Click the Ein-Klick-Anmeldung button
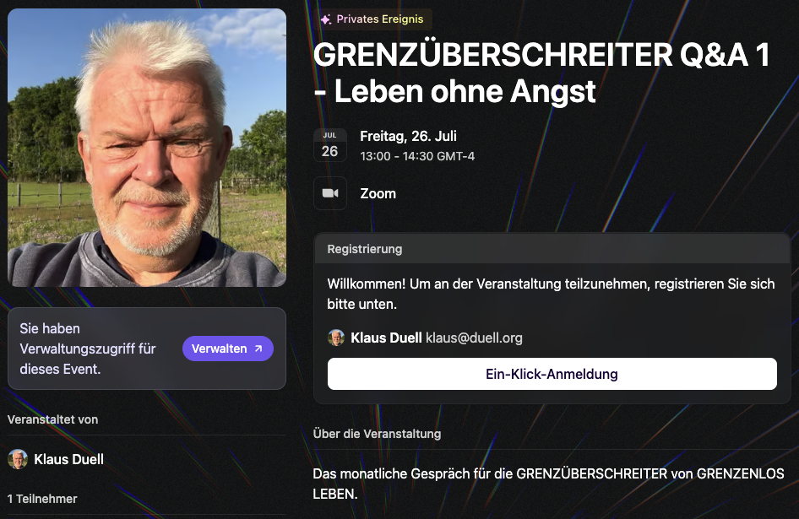This screenshot has width=799, height=519. (552, 374)
